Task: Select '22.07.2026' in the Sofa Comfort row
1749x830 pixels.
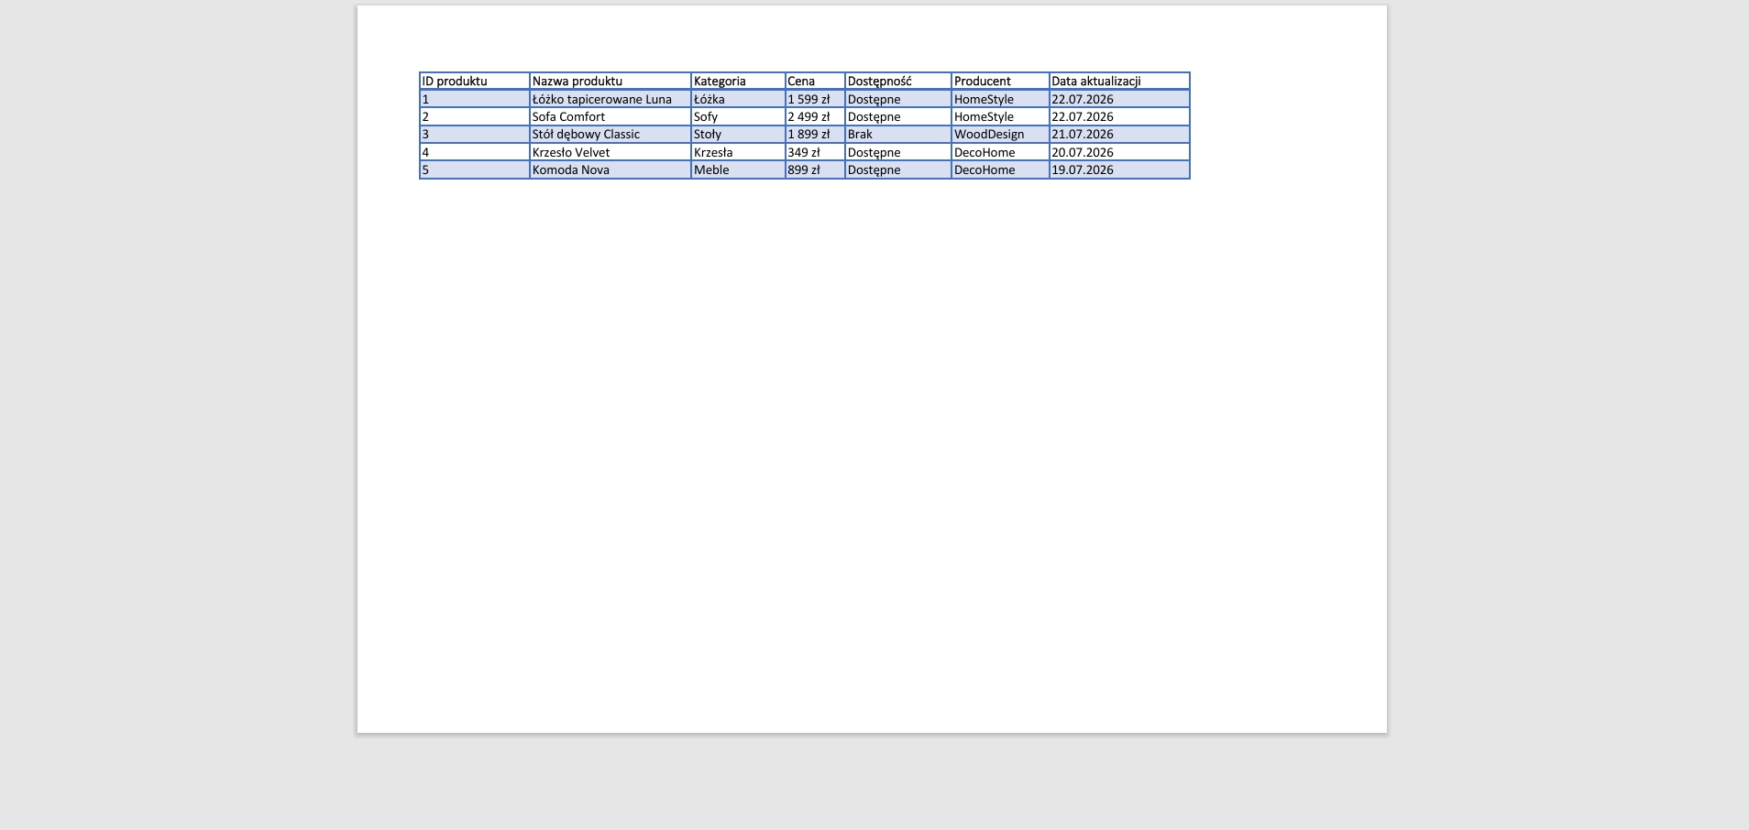Action: 1119,116
